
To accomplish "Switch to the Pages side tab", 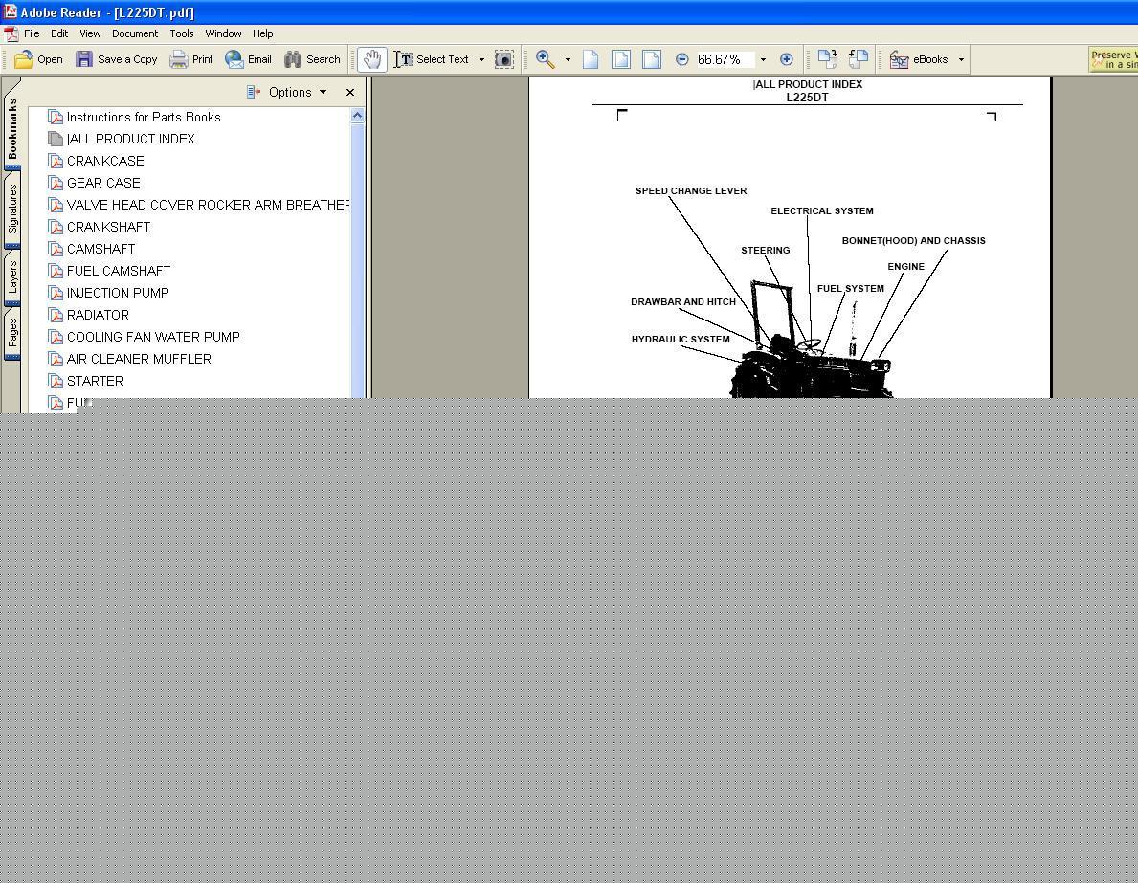I will coord(12,332).
